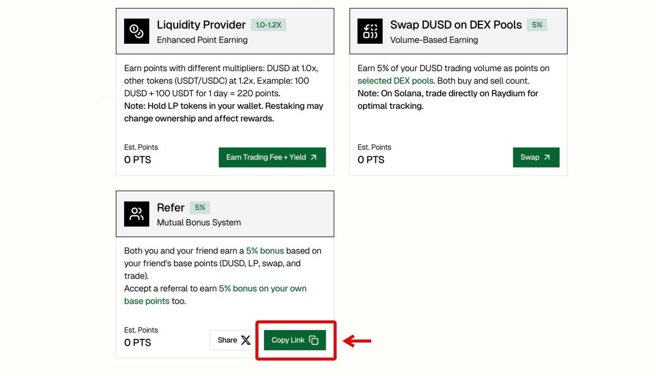Click the arrow icon on Swap button
The image size is (656, 376).
[547, 157]
